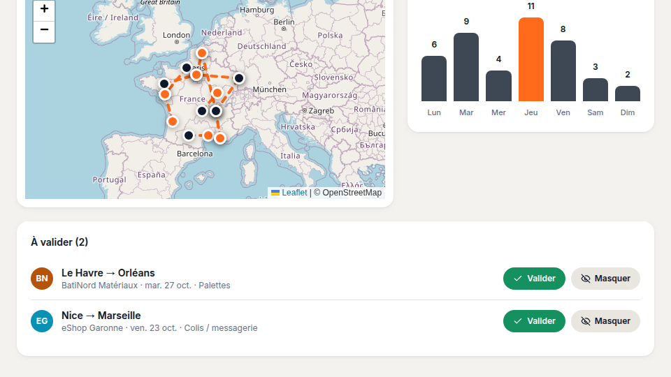Select the orange marker at Marseille on the coast
Viewport: 671px width, 377px height.
(220, 138)
